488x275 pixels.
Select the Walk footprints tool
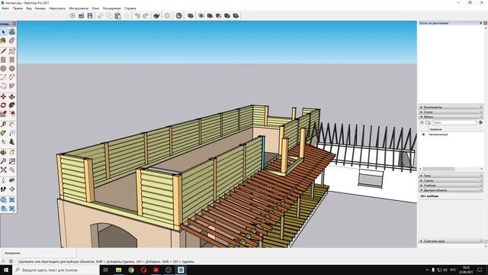click(3, 189)
